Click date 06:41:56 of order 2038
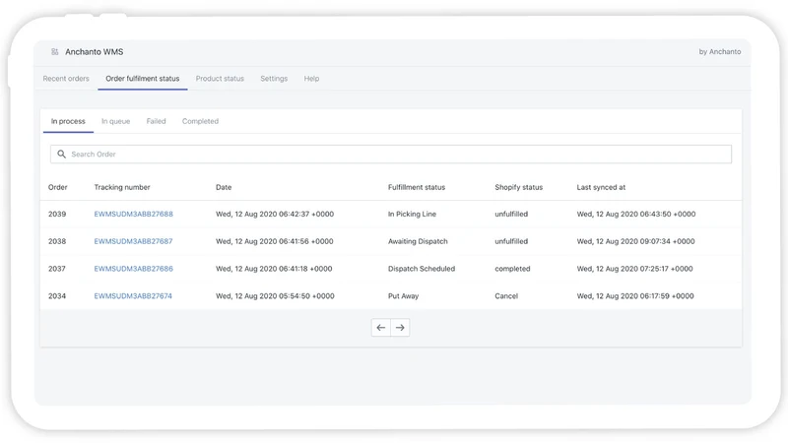788x443 pixels. point(275,241)
